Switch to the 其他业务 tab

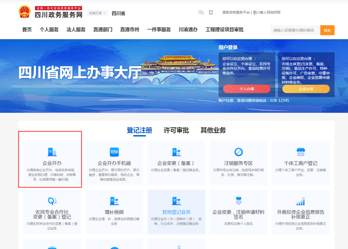click(x=213, y=130)
